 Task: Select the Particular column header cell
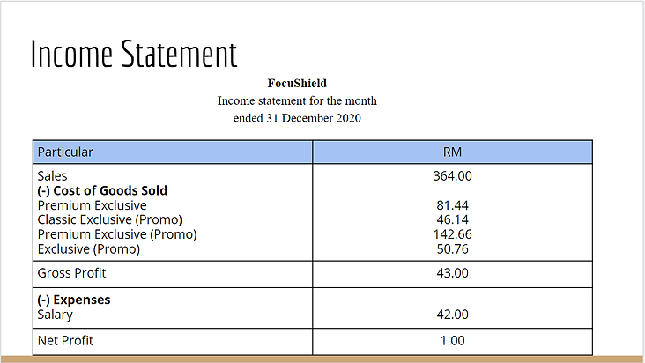pos(173,152)
